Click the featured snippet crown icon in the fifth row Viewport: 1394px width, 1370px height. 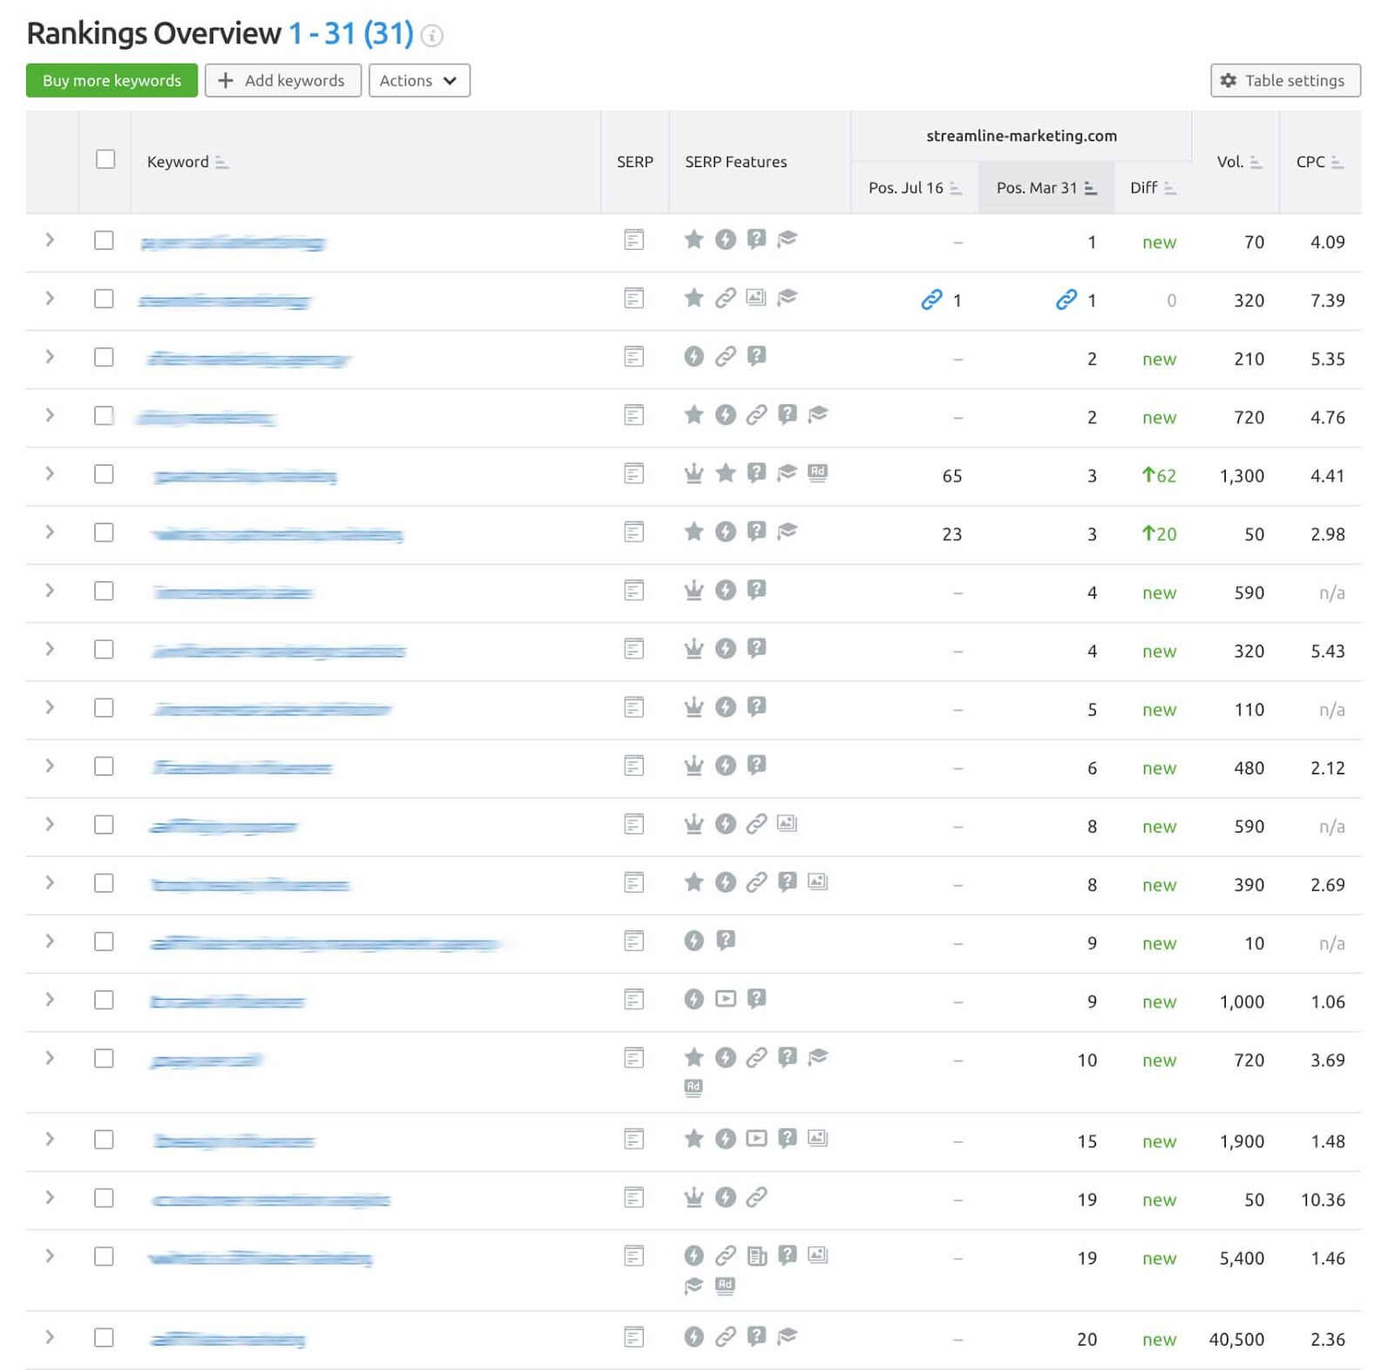click(693, 475)
